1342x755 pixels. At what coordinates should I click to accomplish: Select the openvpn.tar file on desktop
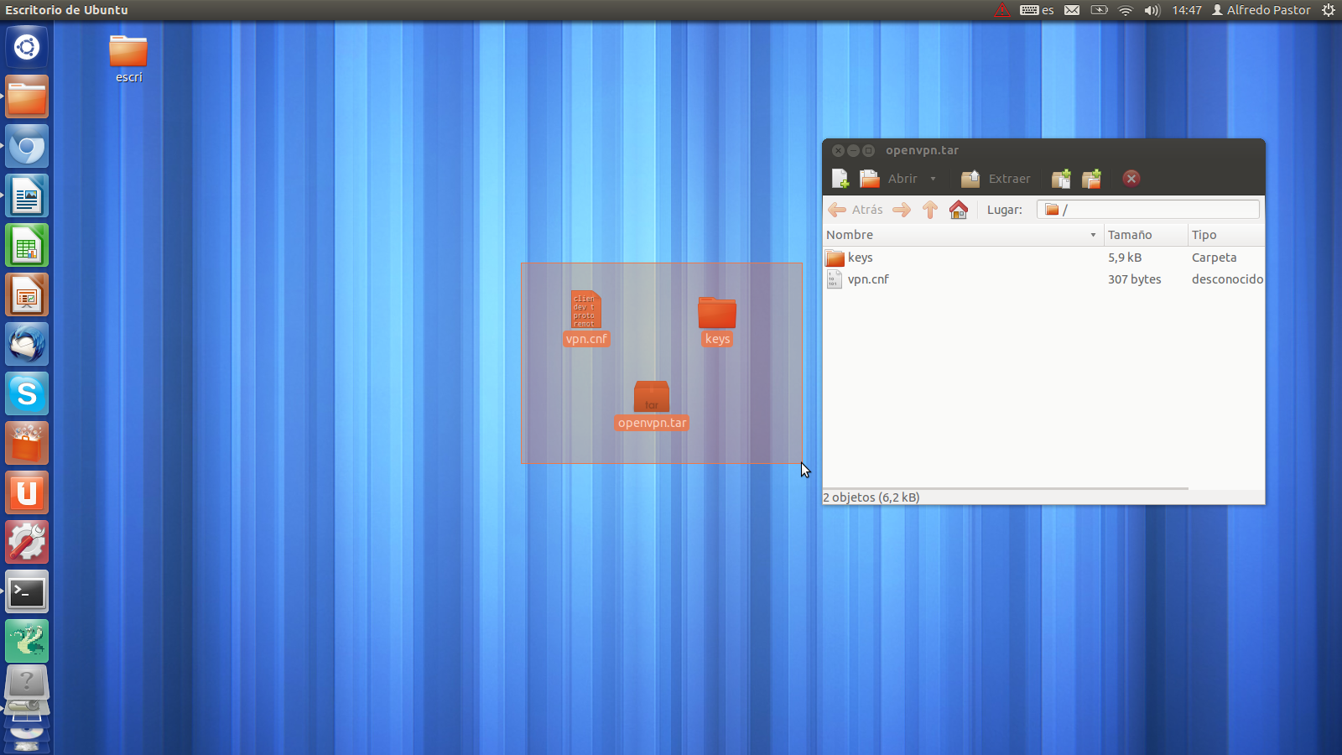652,399
